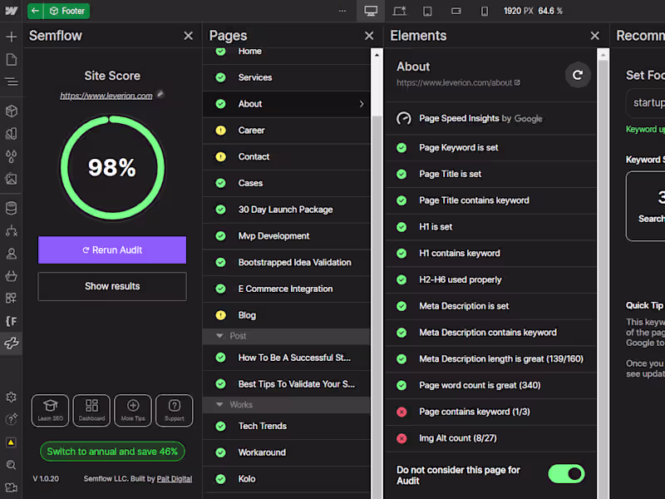Select the Career page row

(286, 131)
